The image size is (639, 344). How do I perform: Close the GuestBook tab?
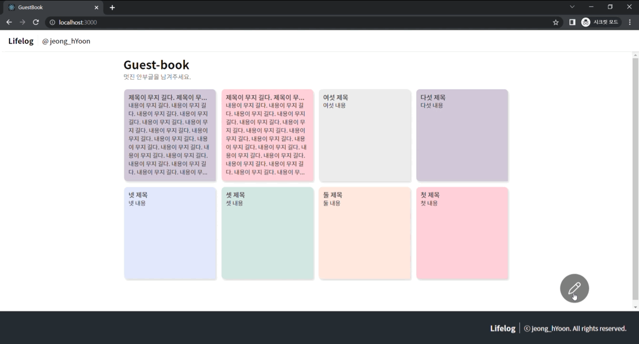(96, 8)
